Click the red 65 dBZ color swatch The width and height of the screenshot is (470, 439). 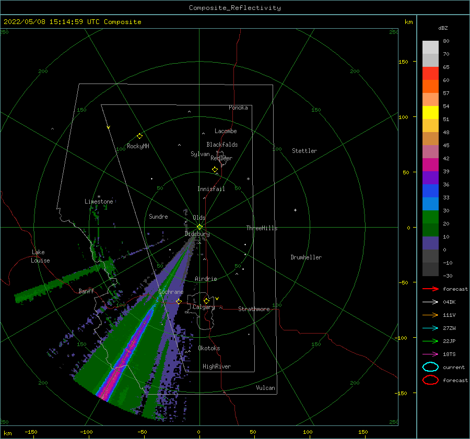click(x=430, y=73)
